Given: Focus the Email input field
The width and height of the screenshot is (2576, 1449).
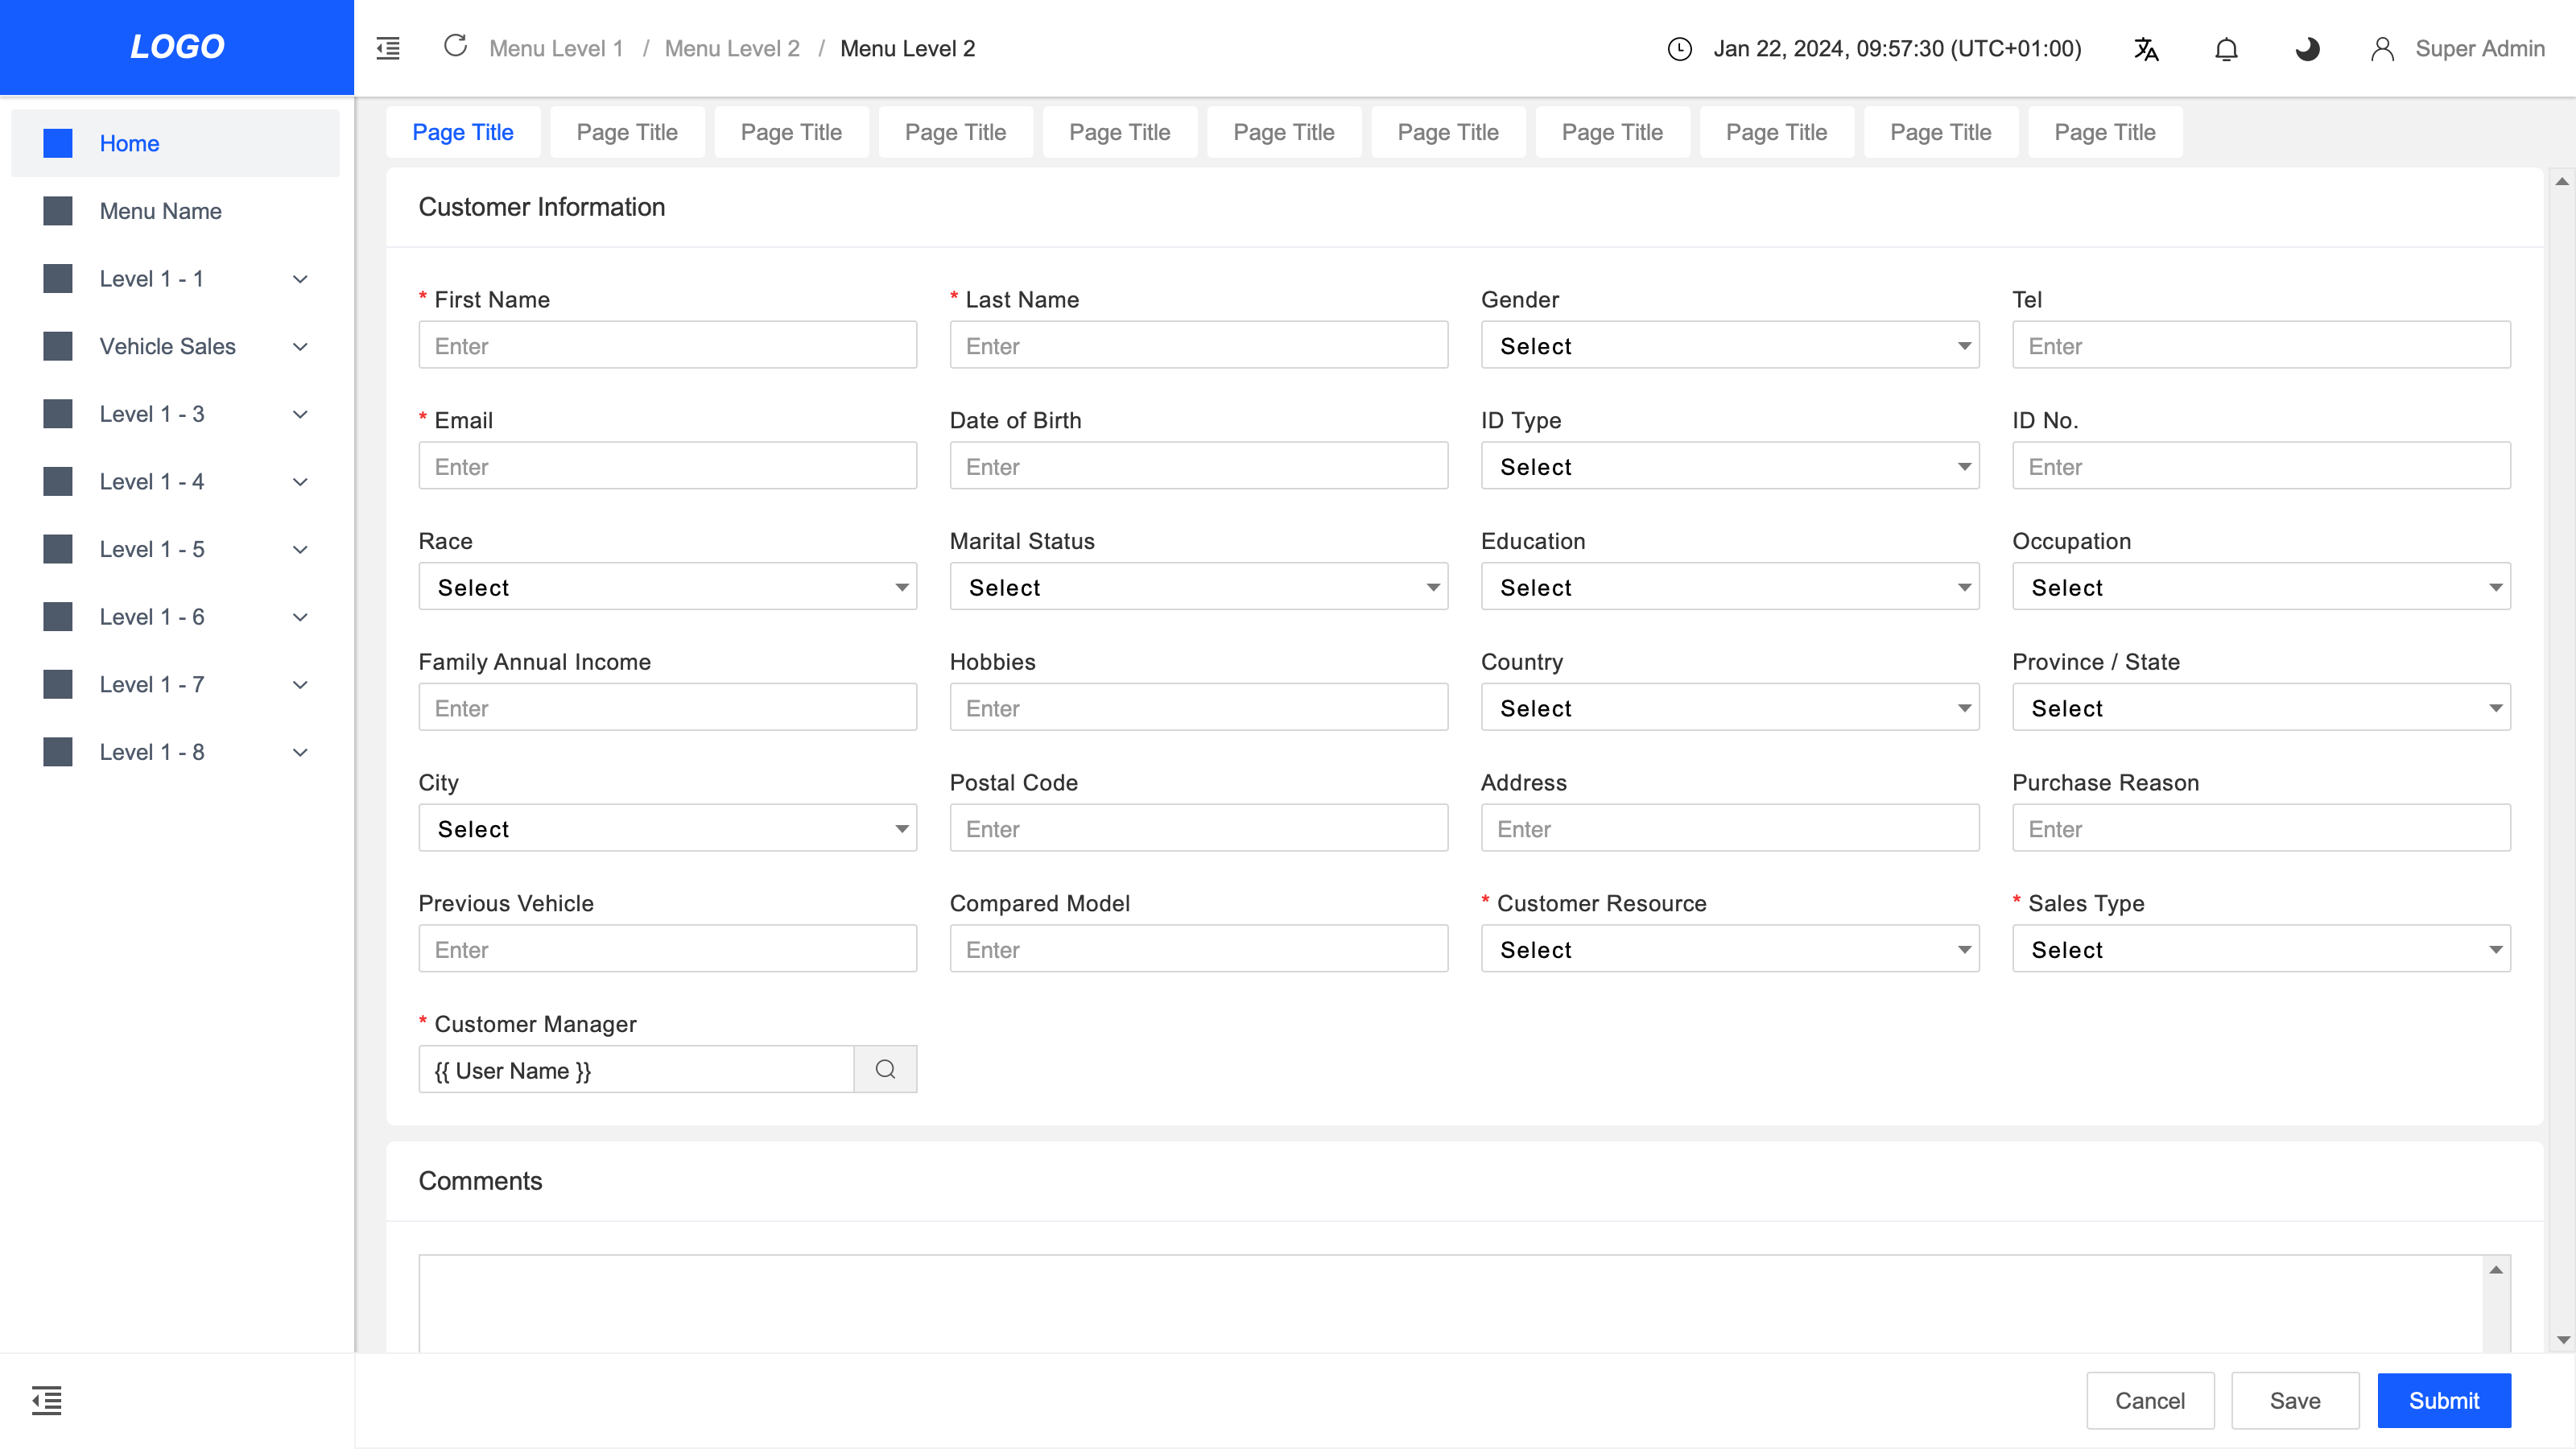Looking at the screenshot, I should click(x=667, y=466).
